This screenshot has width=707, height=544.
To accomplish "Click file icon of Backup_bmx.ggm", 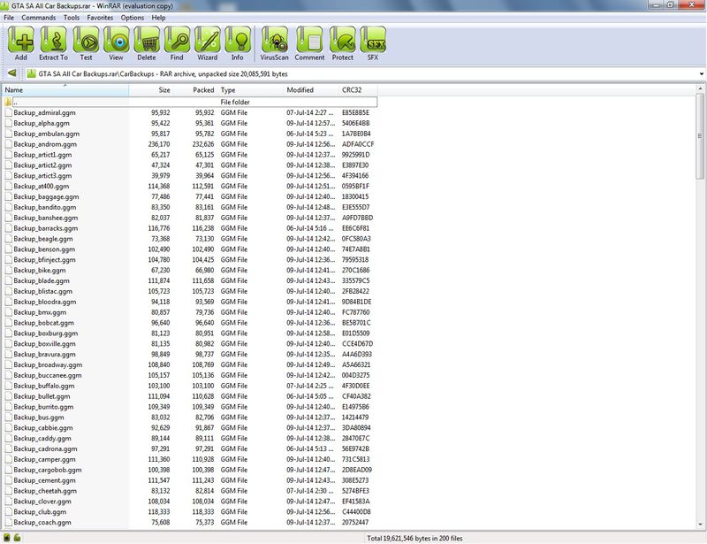I will coord(8,312).
